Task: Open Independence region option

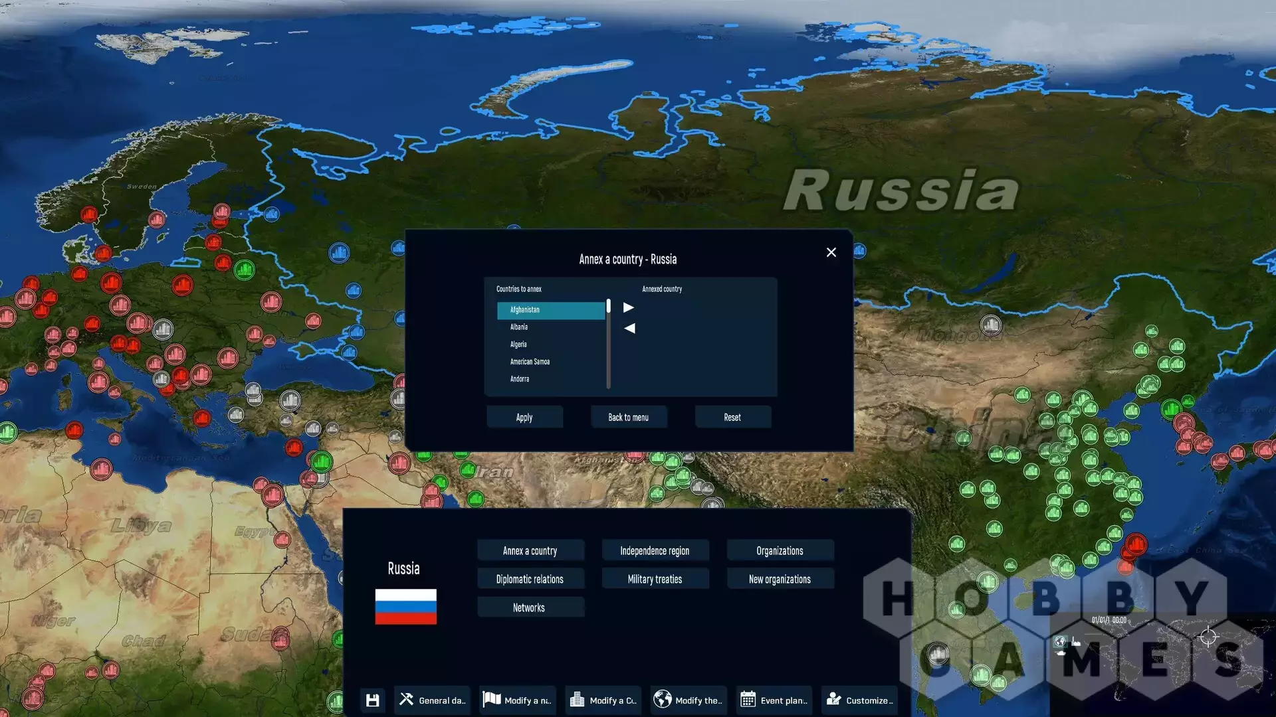Action: click(x=655, y=550)
